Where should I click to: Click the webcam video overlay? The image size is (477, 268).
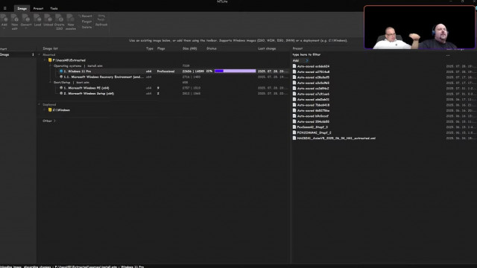420,28
